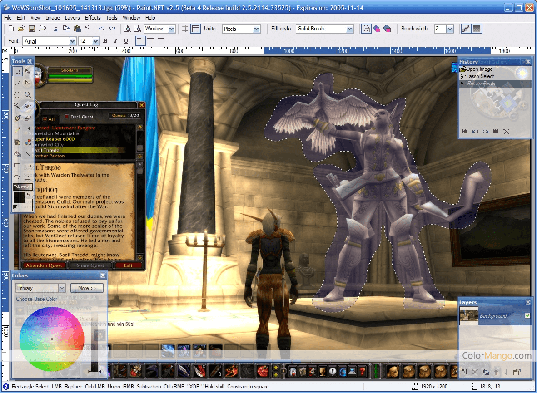Open the Layers menu

(72, 18)
